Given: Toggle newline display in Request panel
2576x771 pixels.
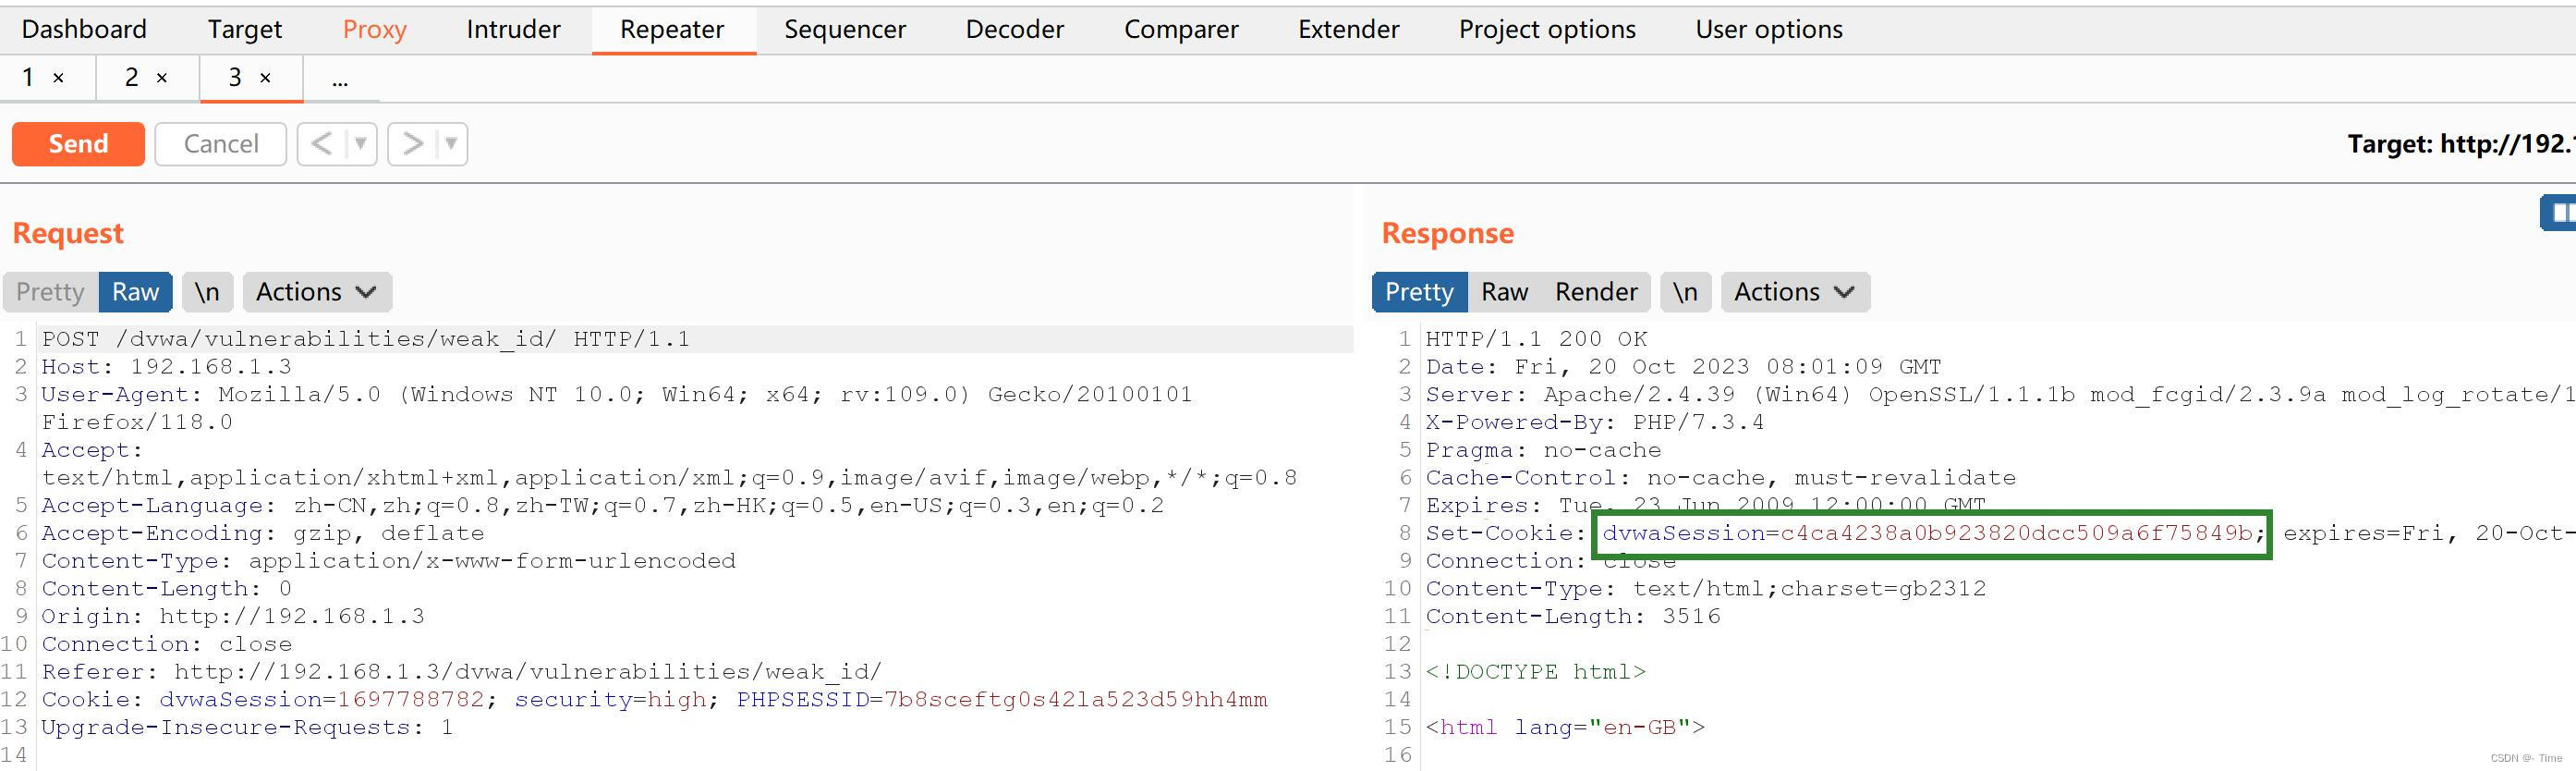Looking at the screenshot, I should click(x=207, y=292).
